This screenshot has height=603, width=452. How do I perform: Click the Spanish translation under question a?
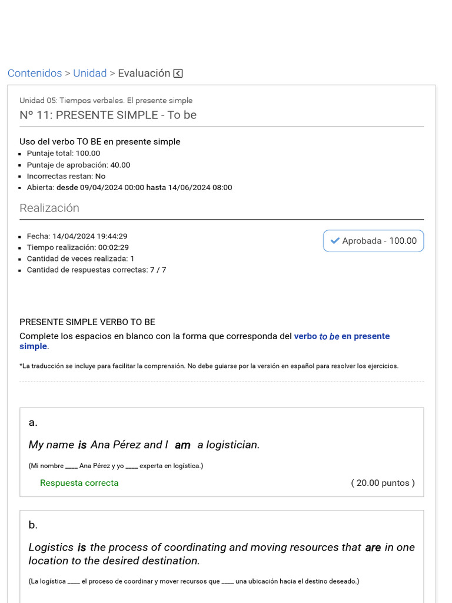[x=115, y=466]
